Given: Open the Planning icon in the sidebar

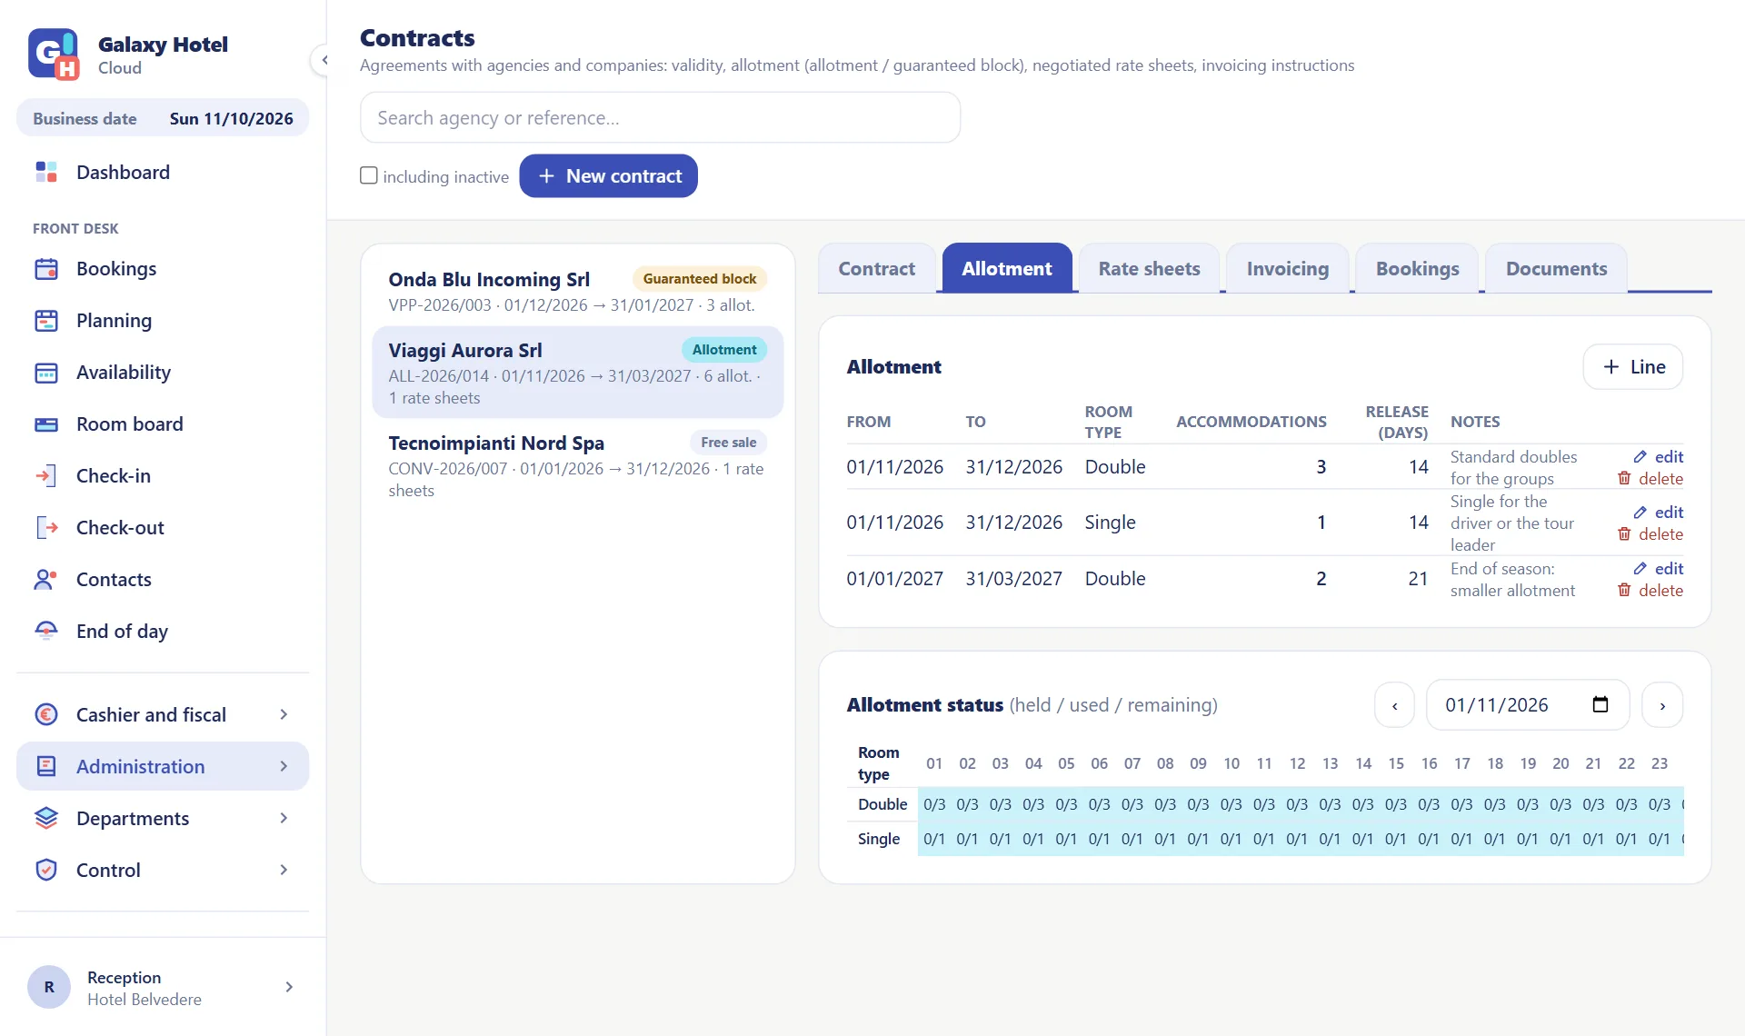Looking at the screenshot, I should point(46,321).
